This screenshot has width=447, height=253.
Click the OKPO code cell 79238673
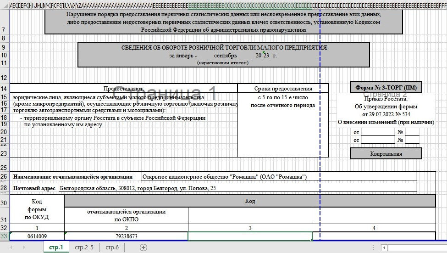click(126, 236)
